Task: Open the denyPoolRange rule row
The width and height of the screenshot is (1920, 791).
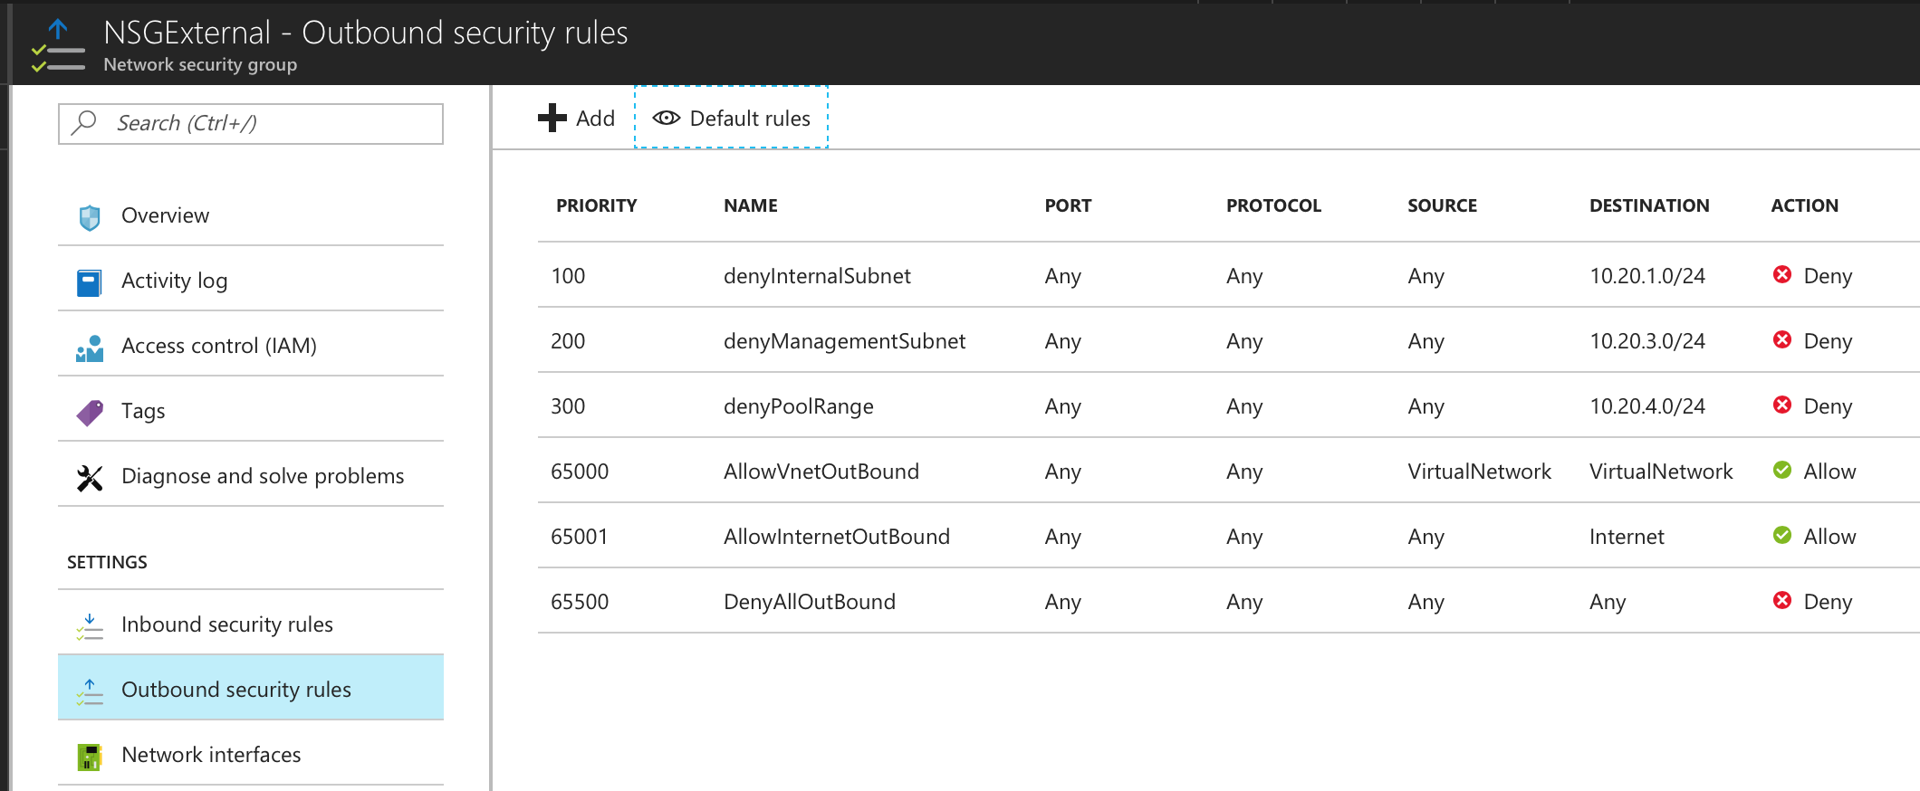Action: 1228,405
